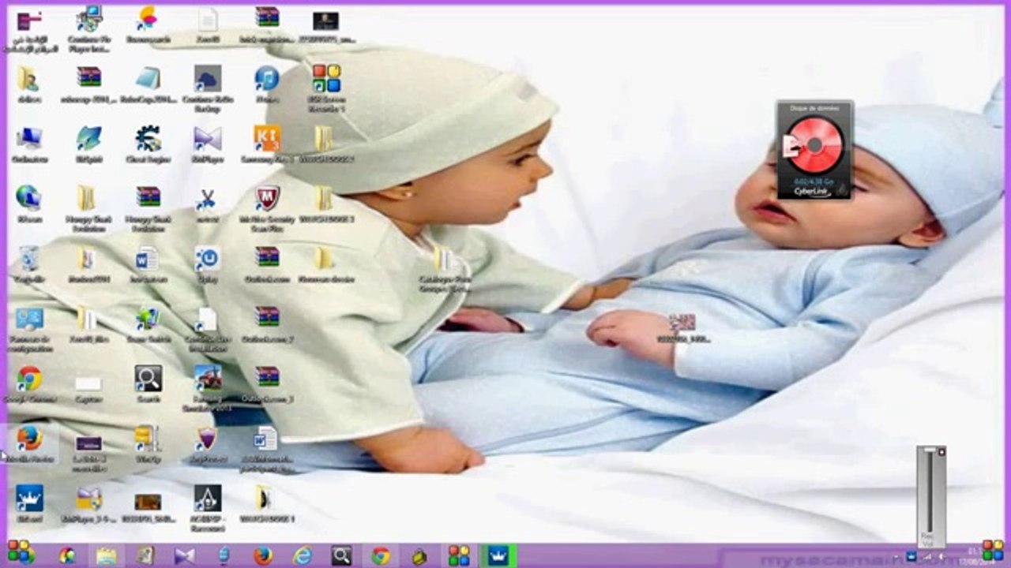Open the Start menu button on taskbar
Viewport: 1011px width, 568px height.
21,555
